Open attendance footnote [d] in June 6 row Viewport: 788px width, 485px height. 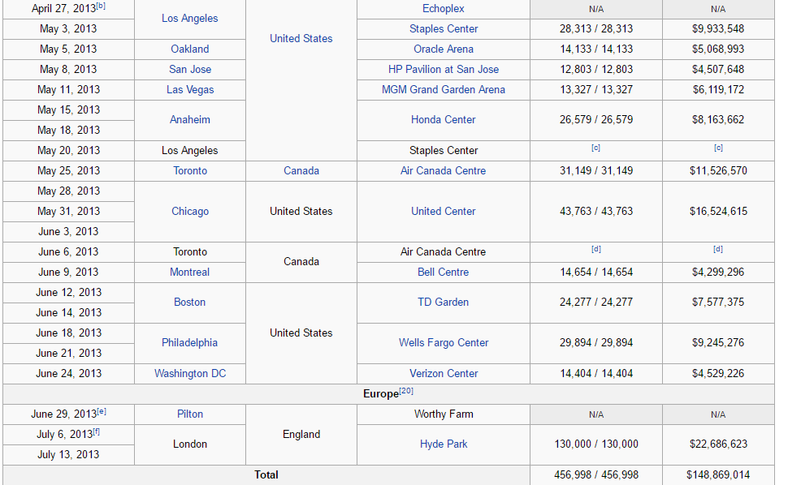[x=596, y=249]
